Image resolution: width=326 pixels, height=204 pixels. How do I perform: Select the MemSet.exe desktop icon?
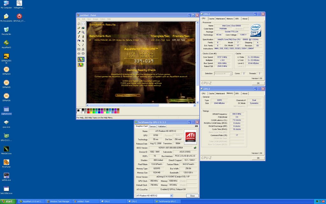(x=6, y=150)
